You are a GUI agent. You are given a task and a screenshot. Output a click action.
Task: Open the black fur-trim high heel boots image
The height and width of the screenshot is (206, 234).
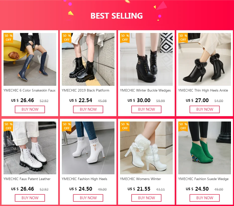click(204, 59)
